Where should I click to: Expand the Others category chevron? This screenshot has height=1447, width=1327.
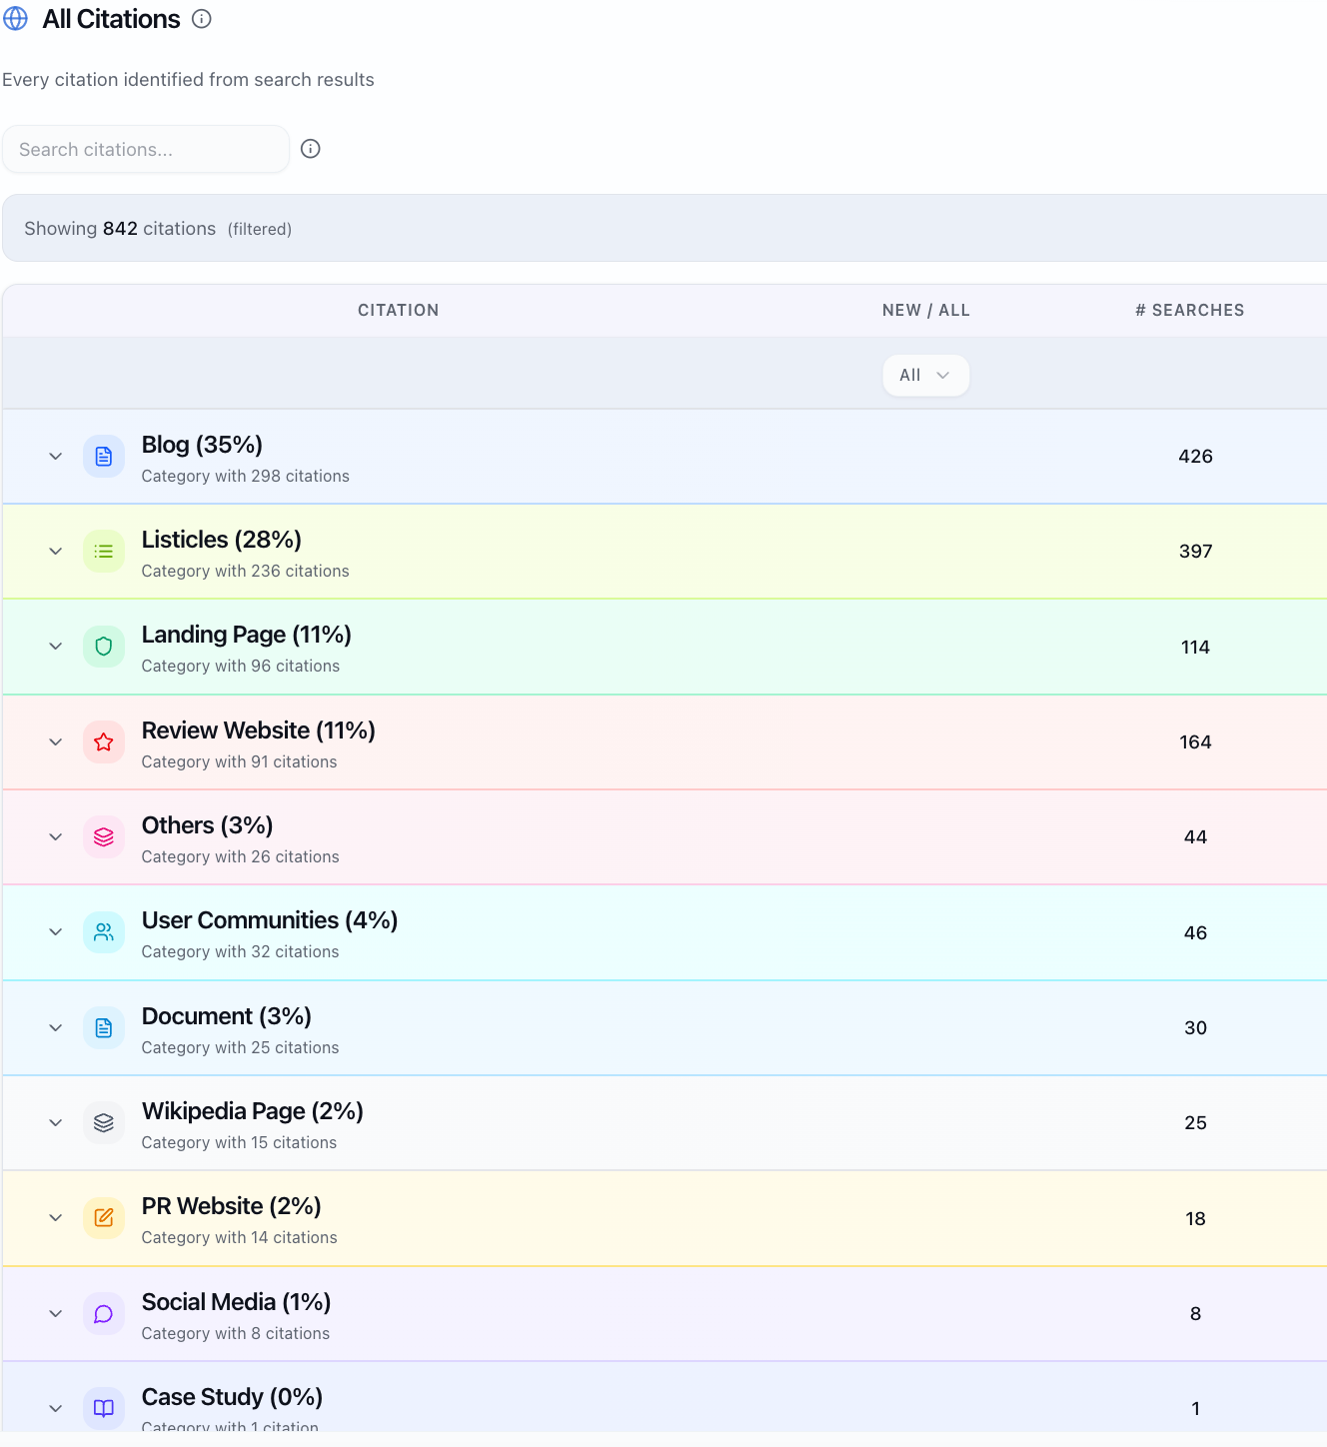tap(56, 837)
